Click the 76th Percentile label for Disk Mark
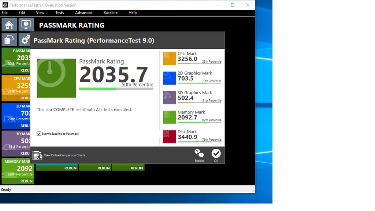The height and width of the screenshot is (211, 375). tap(212, 140)
